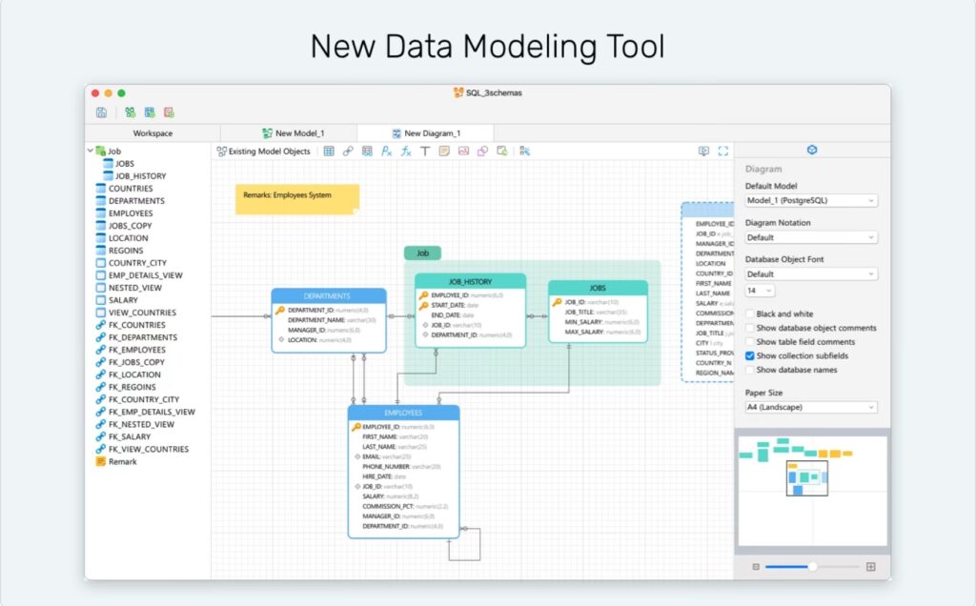Open the Workspace tab
Screen dimensions: 976x606
[152, 133]
